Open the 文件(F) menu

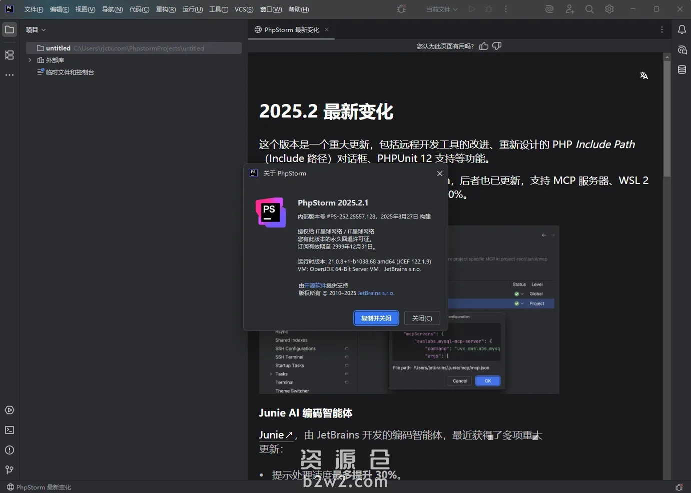pos(34,9)
